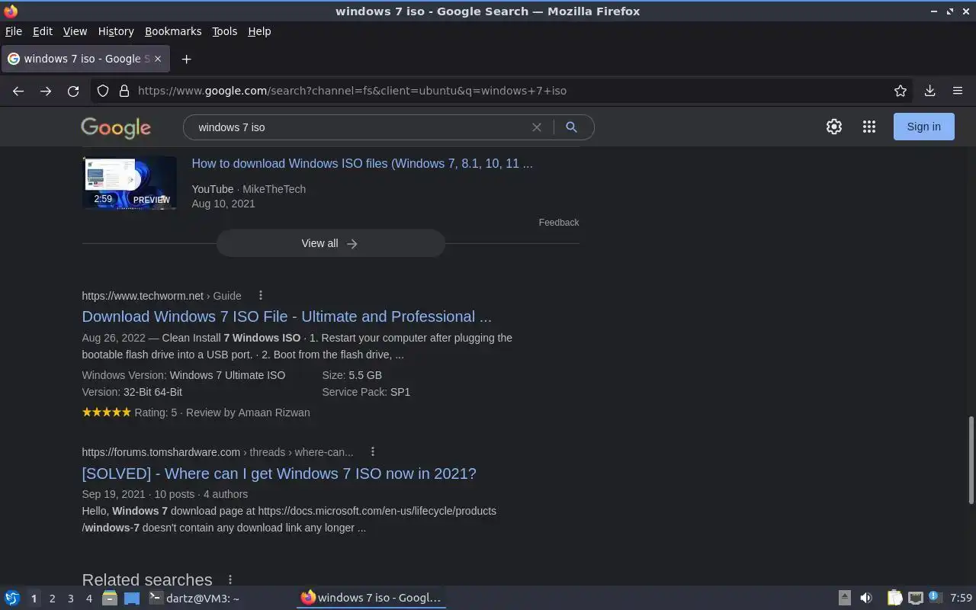Open the Google apps grid
The image size is (976, 610).
tap(869, 127)
